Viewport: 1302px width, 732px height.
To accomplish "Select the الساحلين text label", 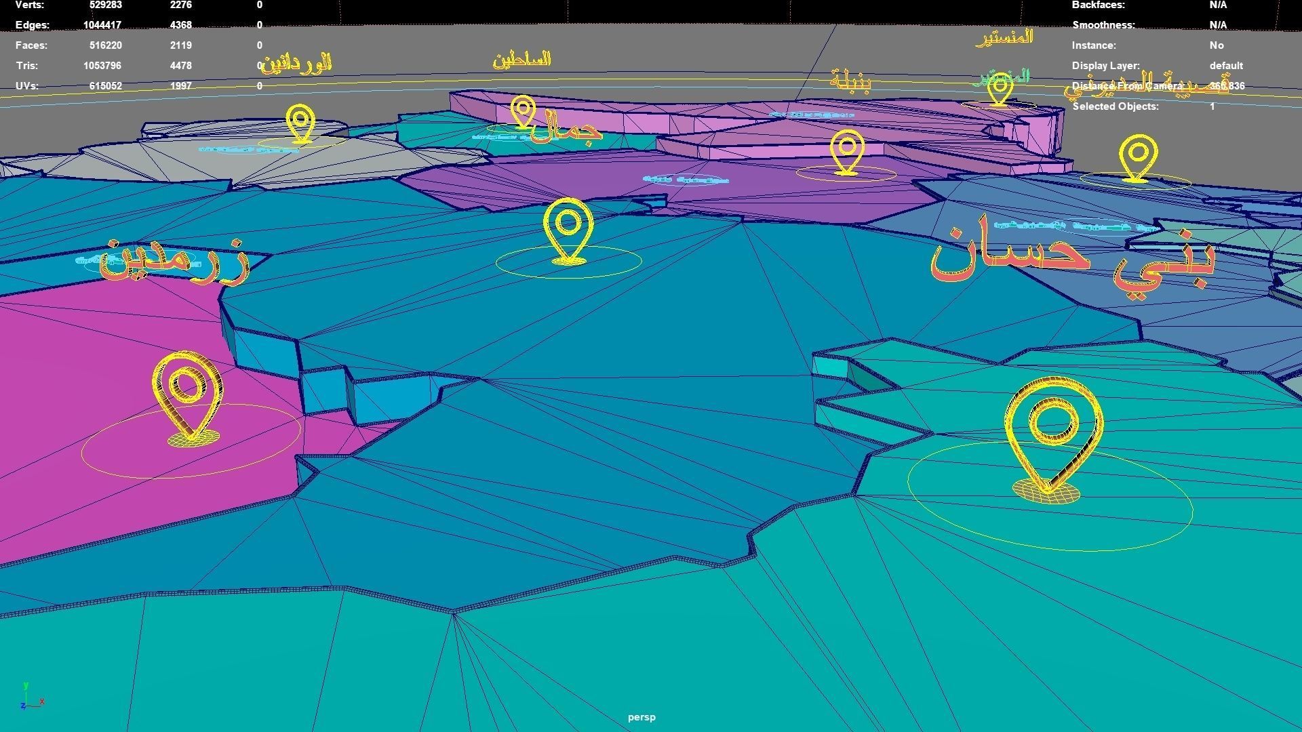I will pos(522,60).
